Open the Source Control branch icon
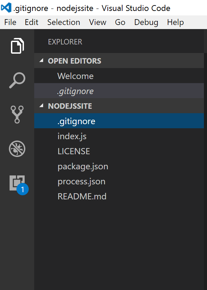This screenshot has height=290, width=207. 17,114
